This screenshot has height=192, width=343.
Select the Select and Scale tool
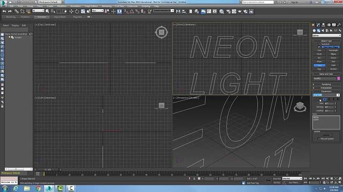[83, 11]
